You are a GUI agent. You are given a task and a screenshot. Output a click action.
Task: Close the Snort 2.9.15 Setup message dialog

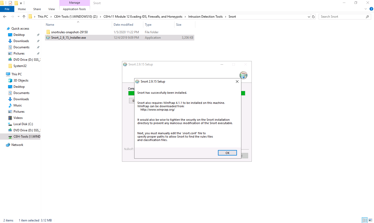pos(237,82)
